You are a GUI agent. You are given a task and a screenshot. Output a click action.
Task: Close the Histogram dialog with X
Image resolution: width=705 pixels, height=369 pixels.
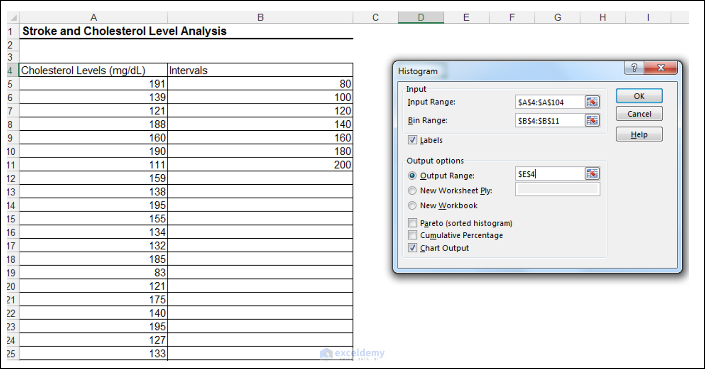click(661, 68)
